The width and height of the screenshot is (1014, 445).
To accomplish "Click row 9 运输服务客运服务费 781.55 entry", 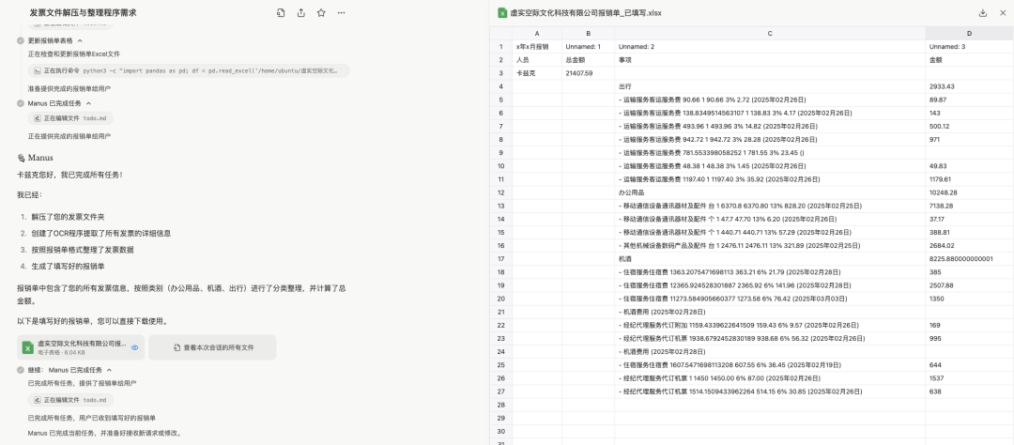I will pos(770,153).
